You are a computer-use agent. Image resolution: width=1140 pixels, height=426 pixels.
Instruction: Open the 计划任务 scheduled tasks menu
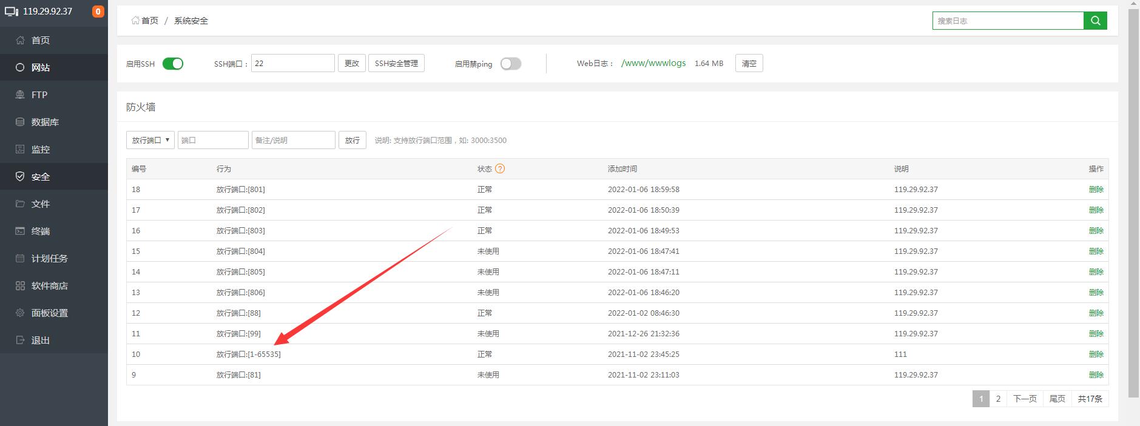49,258
